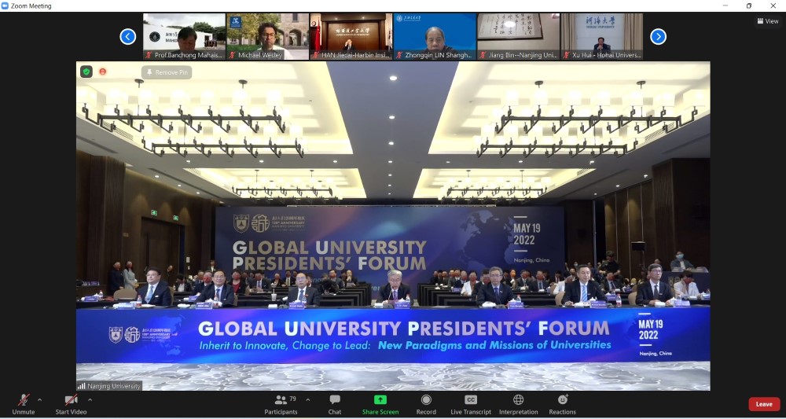The image size is (786, 419).
Task: Select Michael Wesley video thumbnail
Action: (268, 35)
